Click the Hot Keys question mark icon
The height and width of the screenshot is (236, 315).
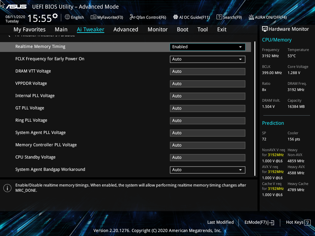(307, 222)
